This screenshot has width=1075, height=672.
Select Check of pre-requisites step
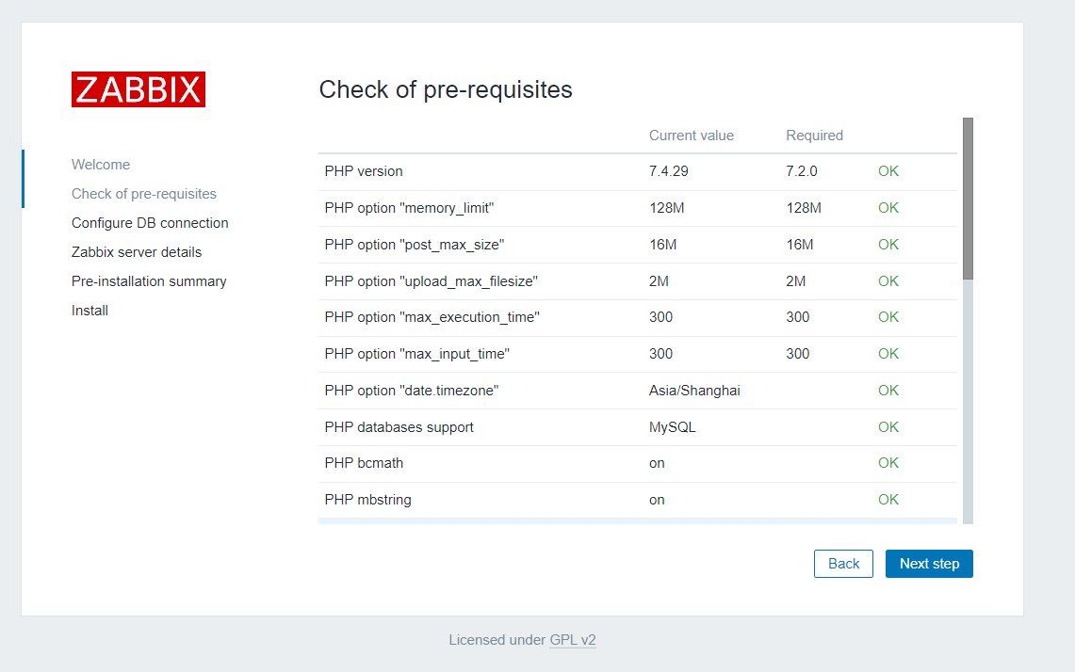click(144, 194)
